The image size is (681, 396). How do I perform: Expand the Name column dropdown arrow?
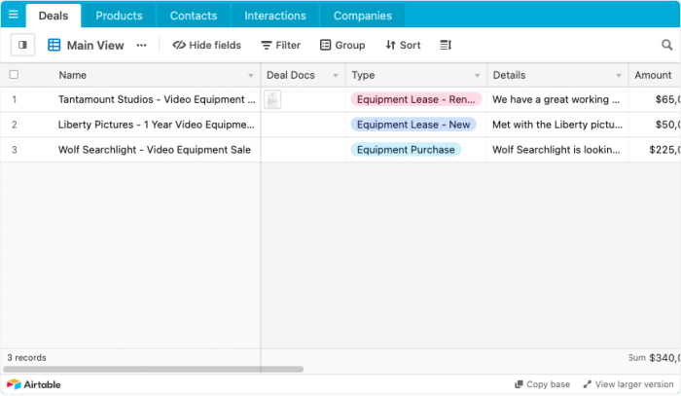250,76
